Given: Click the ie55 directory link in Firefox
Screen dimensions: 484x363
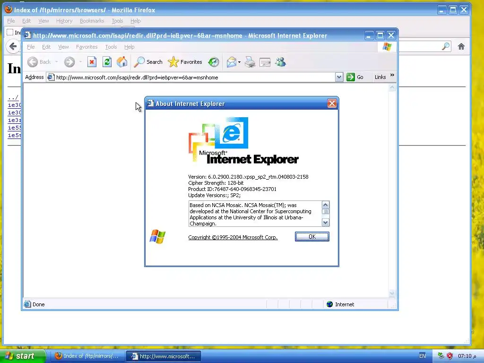Looking at the screenshot, I should [14, 128].
